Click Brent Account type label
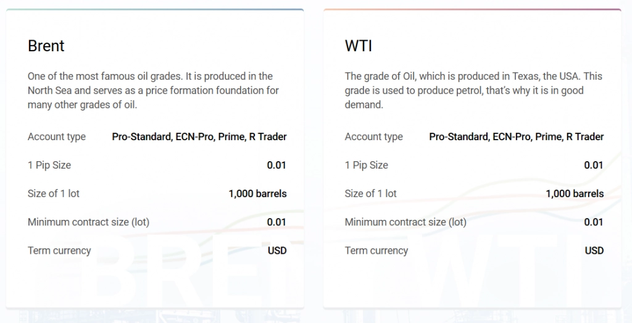Screen dimensions: 632x323 coord(57,136)
